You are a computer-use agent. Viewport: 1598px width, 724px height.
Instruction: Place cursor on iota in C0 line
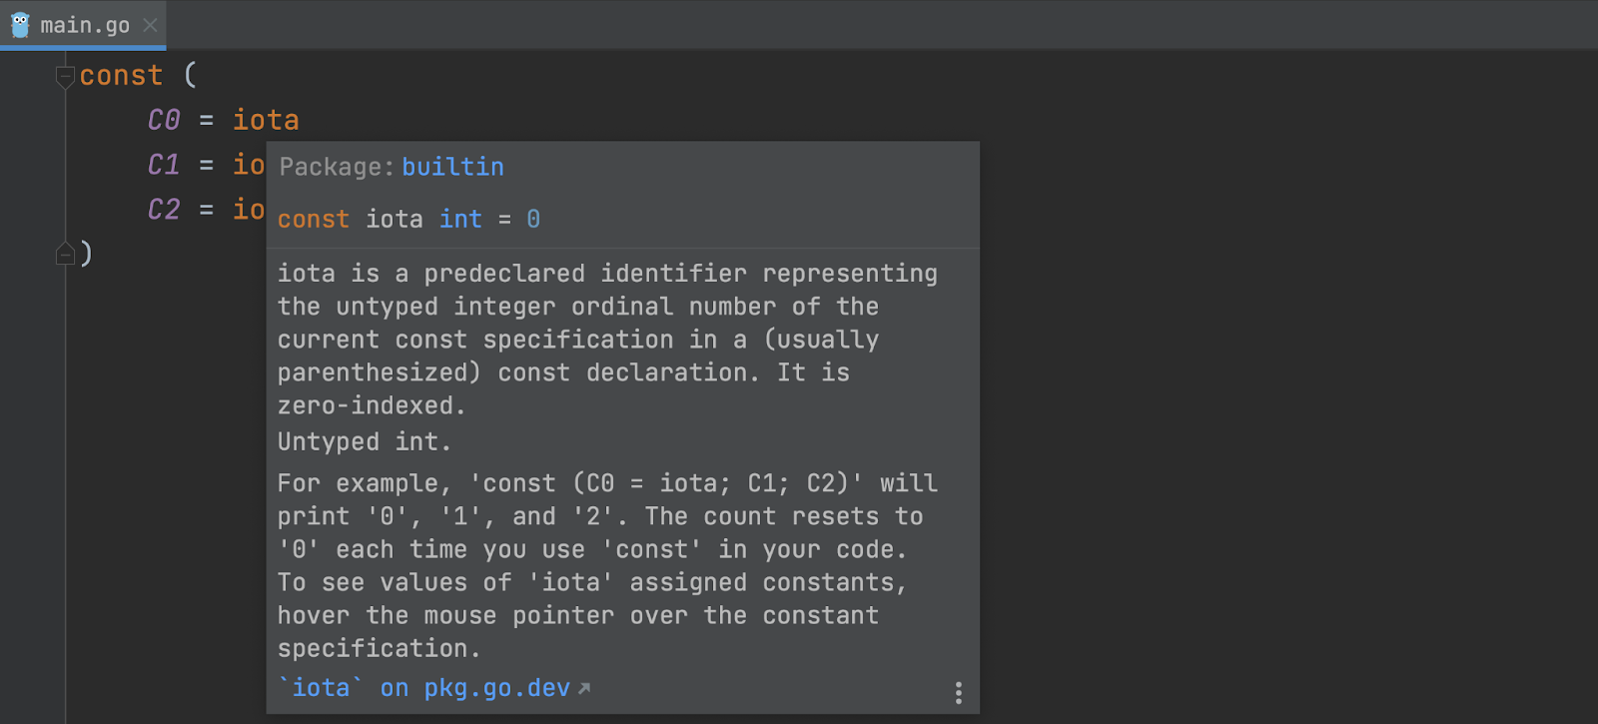coord(266,120)
